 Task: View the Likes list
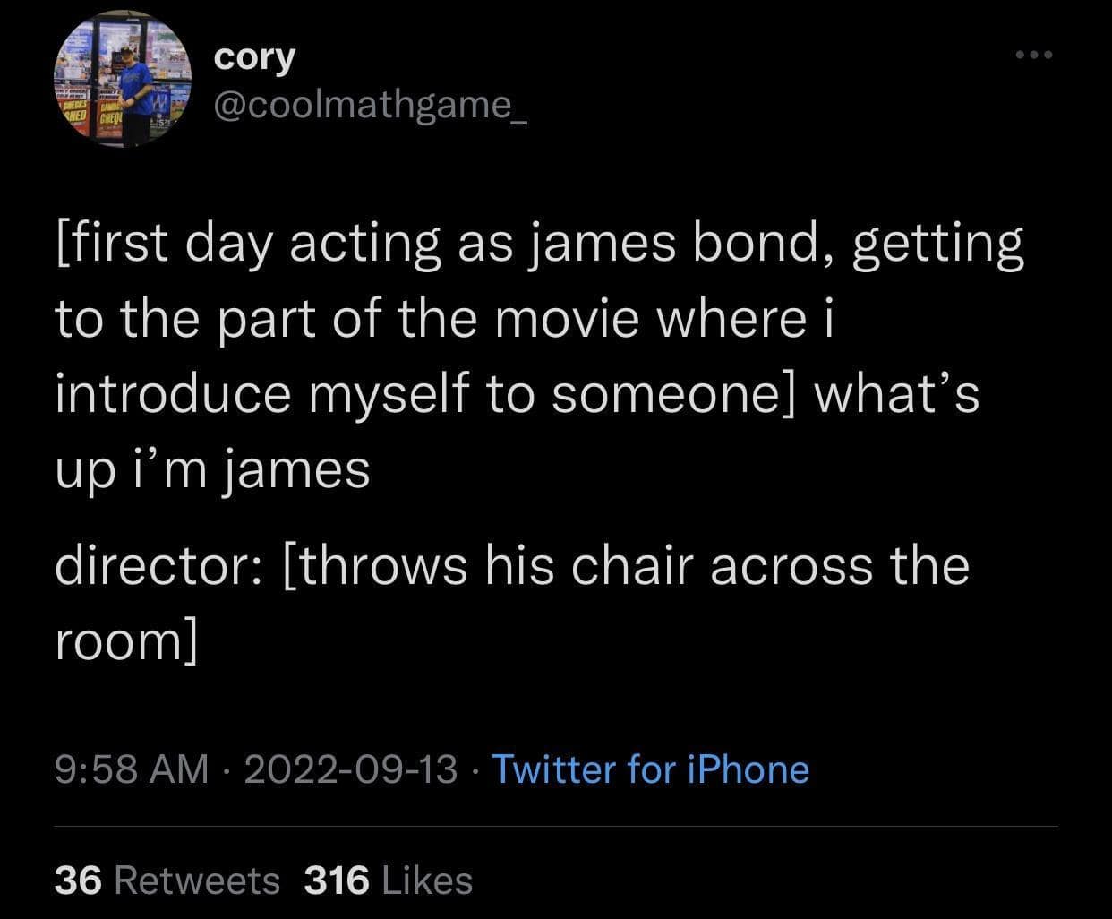(427, 880)
